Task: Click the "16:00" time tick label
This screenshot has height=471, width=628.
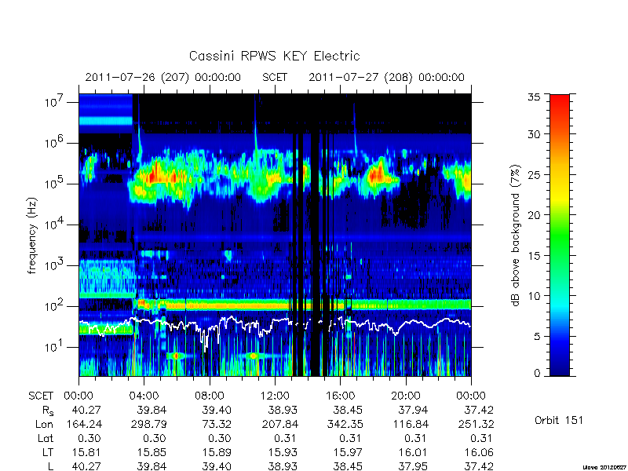Action: coord(341,396)
